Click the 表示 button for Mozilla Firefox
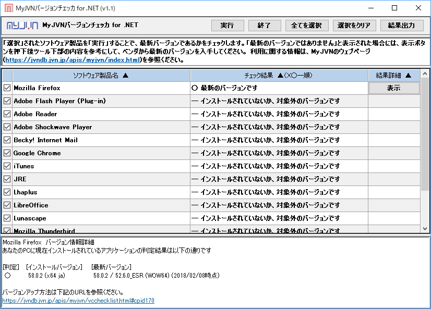Screen dimensions: 431x309 click(393, 88)
